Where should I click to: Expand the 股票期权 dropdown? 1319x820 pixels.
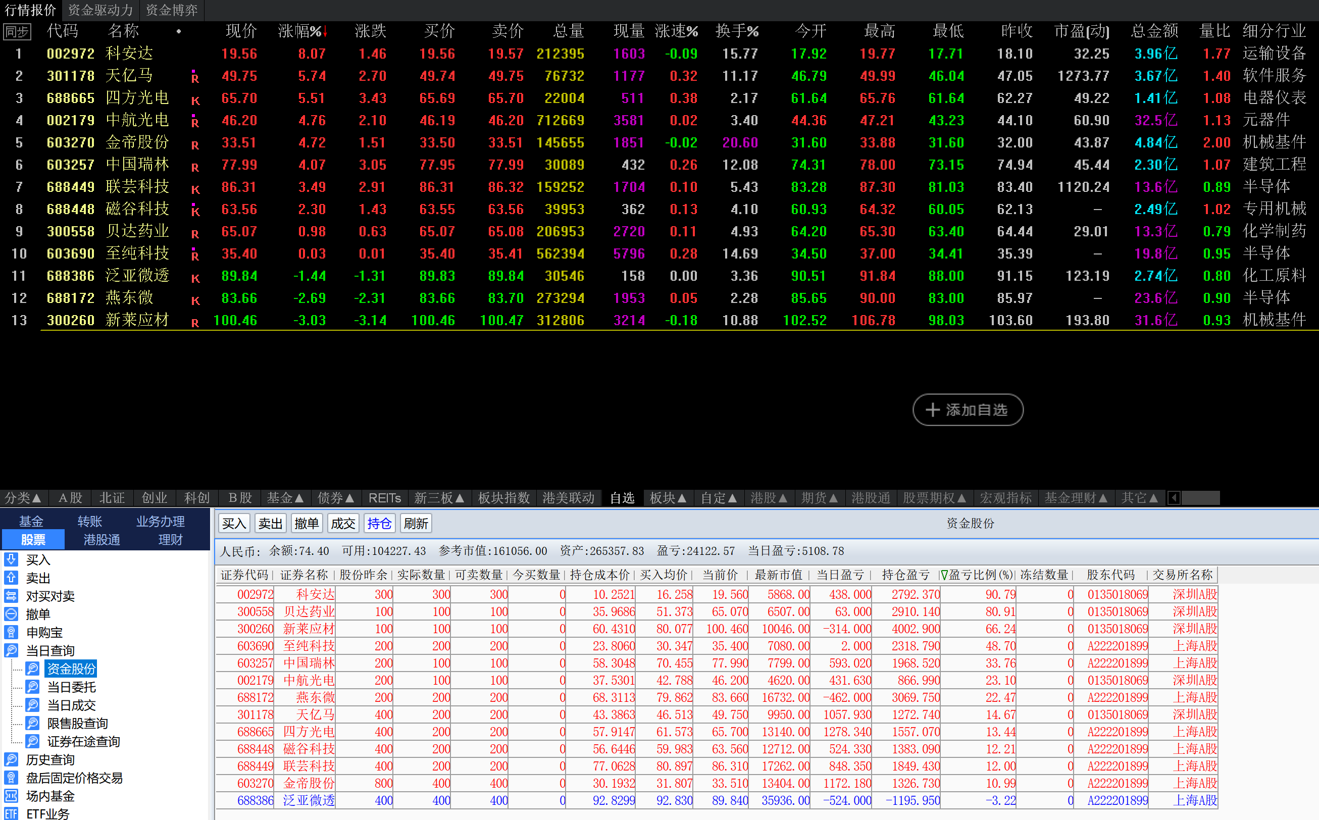coord(935,497)
